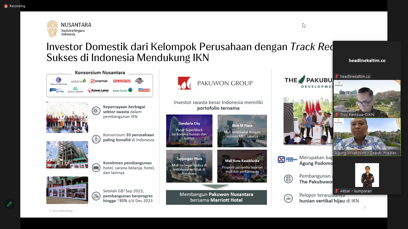The height and width of the screenshot is (229, 408).
Task: Select the headlinekaltim.co participant tile
Action: tap(367, 61)
